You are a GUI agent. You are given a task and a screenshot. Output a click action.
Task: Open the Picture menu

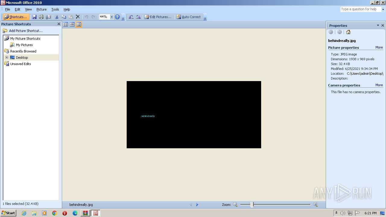point(41,9)
